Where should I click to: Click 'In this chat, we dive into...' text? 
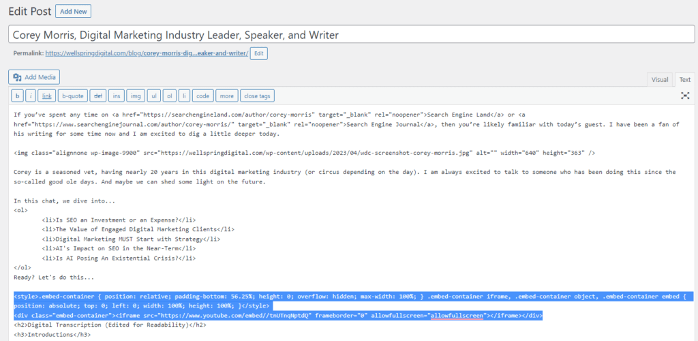coord(65,201)
